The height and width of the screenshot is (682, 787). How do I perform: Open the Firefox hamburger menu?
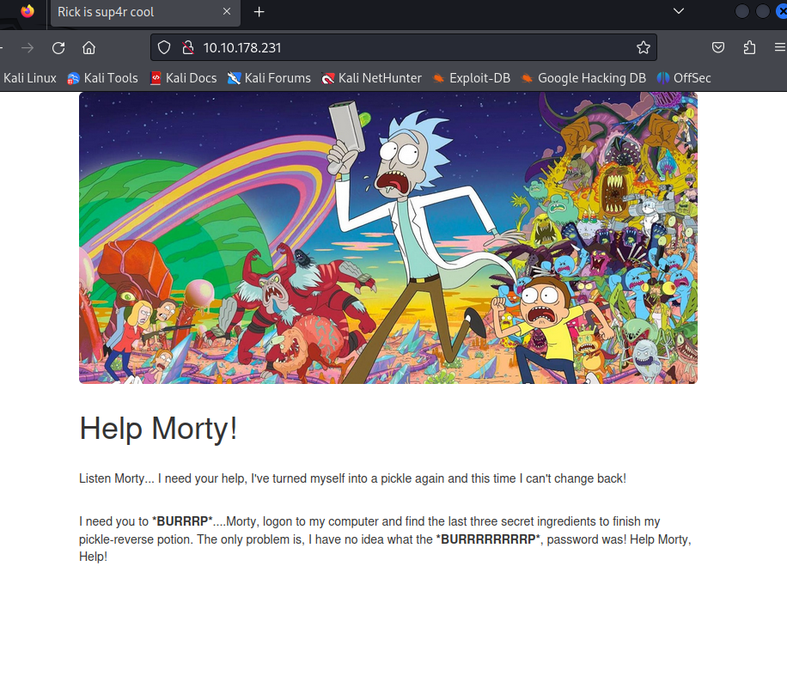pos(779,48)
